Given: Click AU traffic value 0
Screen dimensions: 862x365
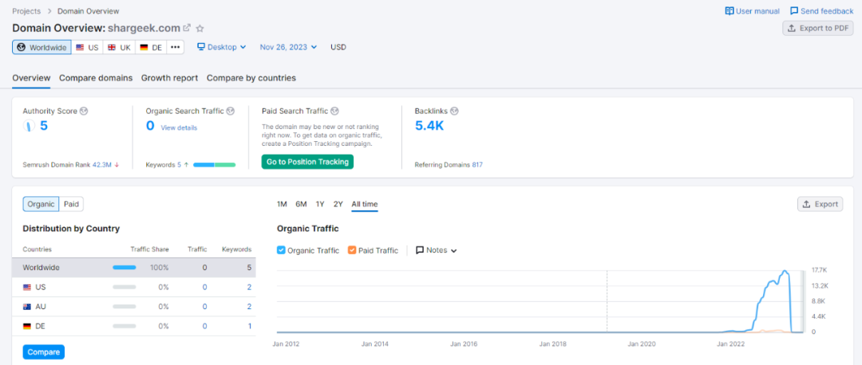Looking at the screenshot, I should (204, 306).
